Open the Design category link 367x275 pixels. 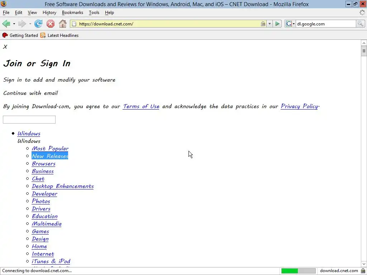click(x=40, y=239)
